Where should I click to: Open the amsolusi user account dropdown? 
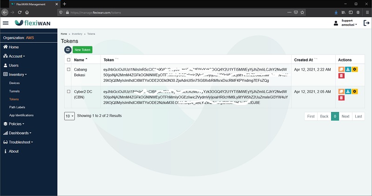[346, 23]
